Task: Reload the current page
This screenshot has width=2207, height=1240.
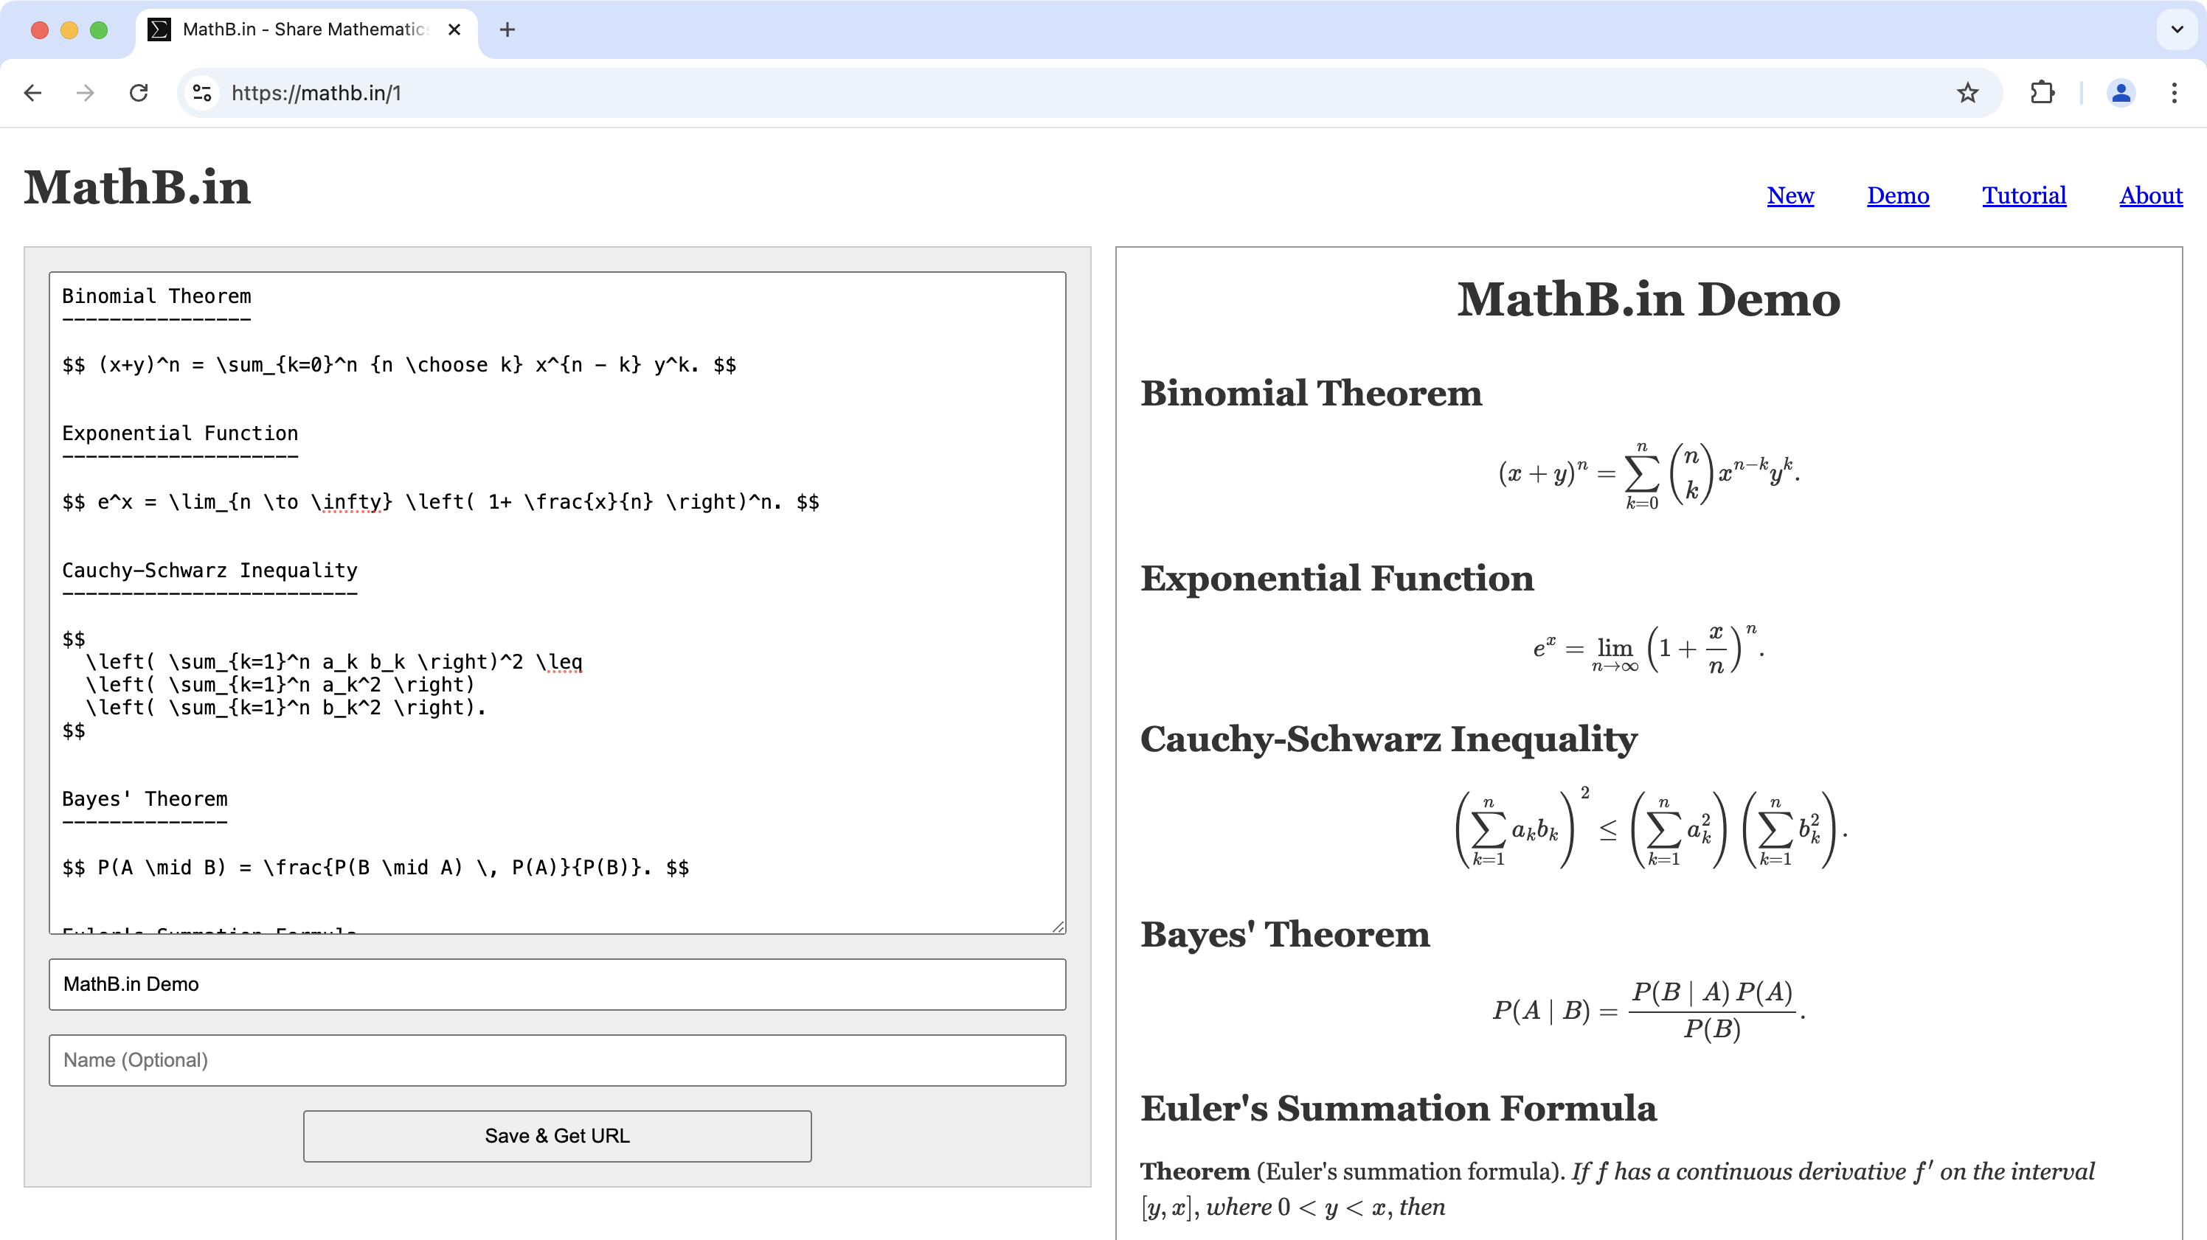Action: point(139,92)
